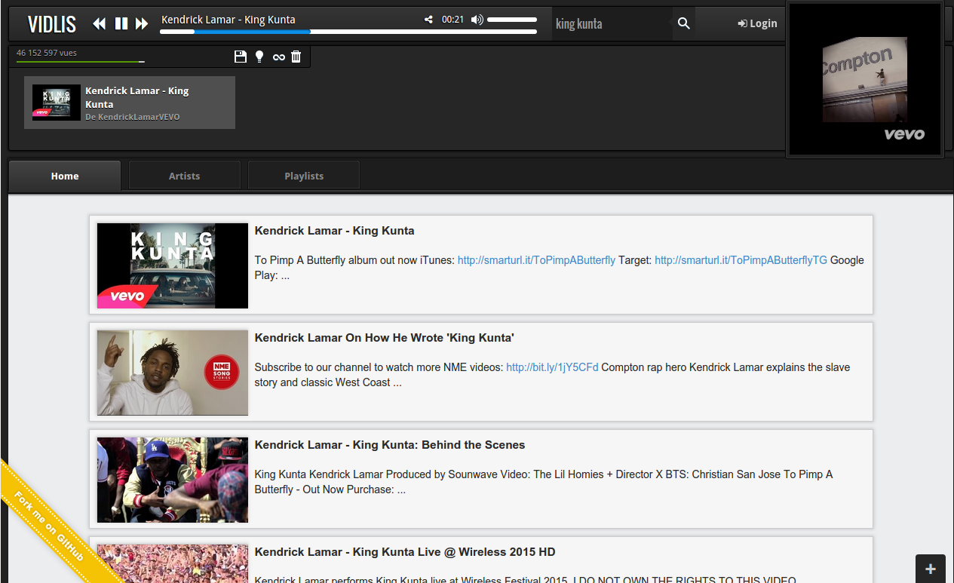Click the plus button in corner

coord(931,569)
